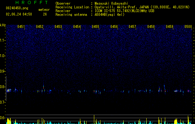Click the 0.9 kHz axis label
Viewport: 195px width, 124px height.
3,71
